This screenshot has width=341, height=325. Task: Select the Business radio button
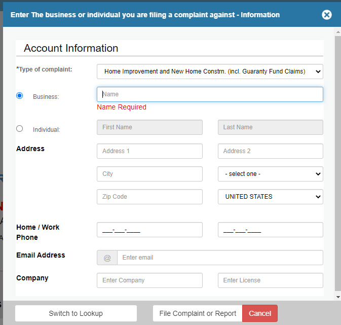pos(20,95)
